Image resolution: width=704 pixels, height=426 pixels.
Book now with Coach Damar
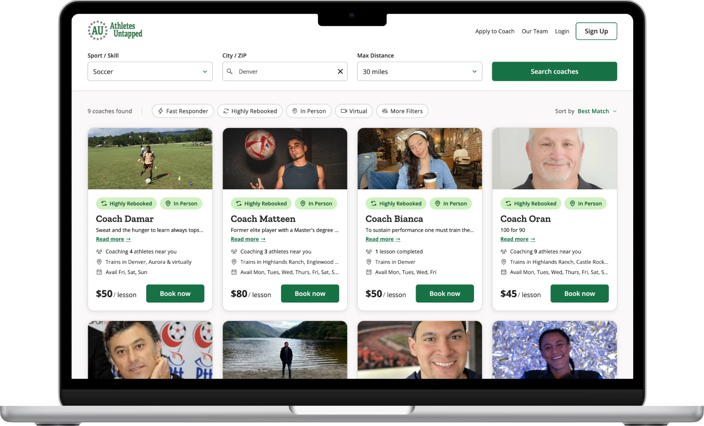point(175,293)
